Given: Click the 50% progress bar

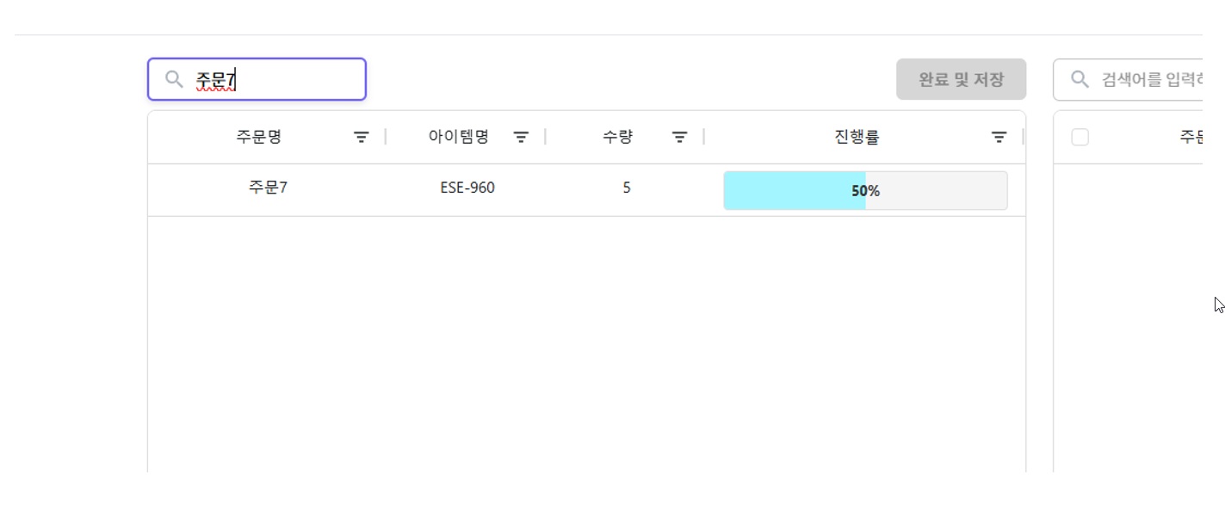Looking at the screenshot, I should click(x=865, y=191).
